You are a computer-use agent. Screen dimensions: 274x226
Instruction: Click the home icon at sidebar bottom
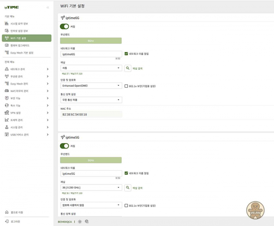tap(7, 212)
